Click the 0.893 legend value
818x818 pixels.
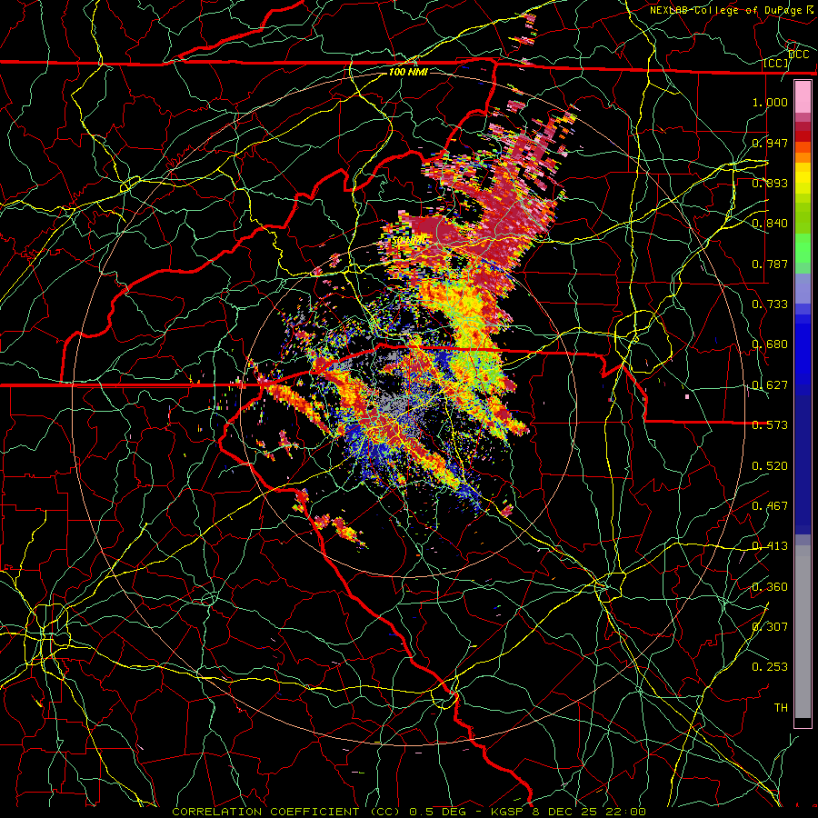(770, 183)
